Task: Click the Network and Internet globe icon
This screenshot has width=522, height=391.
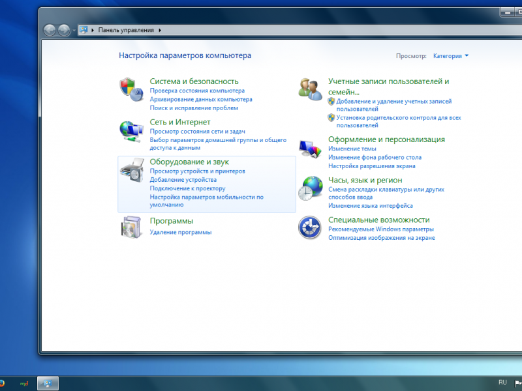Action: click(x=131, y=130)
